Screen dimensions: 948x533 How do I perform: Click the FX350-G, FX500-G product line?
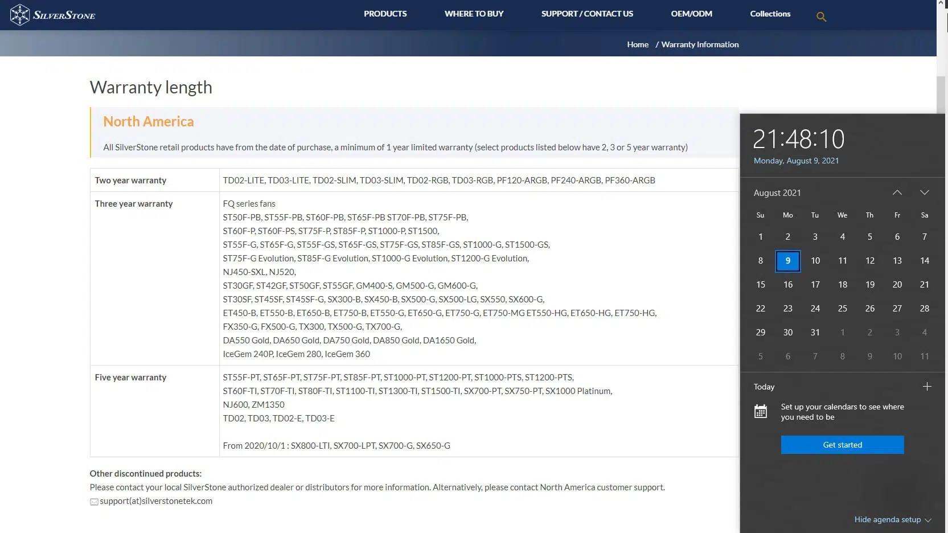point(312,327)
